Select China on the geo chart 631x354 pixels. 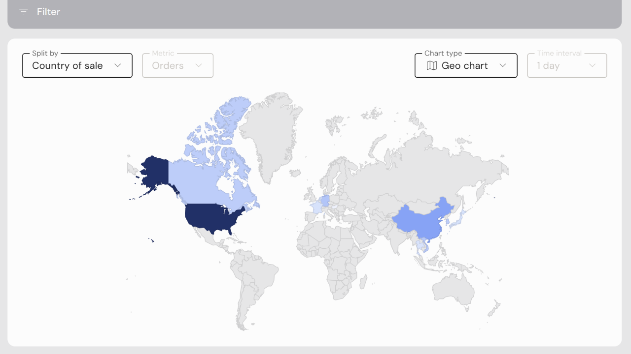point(419,221)
